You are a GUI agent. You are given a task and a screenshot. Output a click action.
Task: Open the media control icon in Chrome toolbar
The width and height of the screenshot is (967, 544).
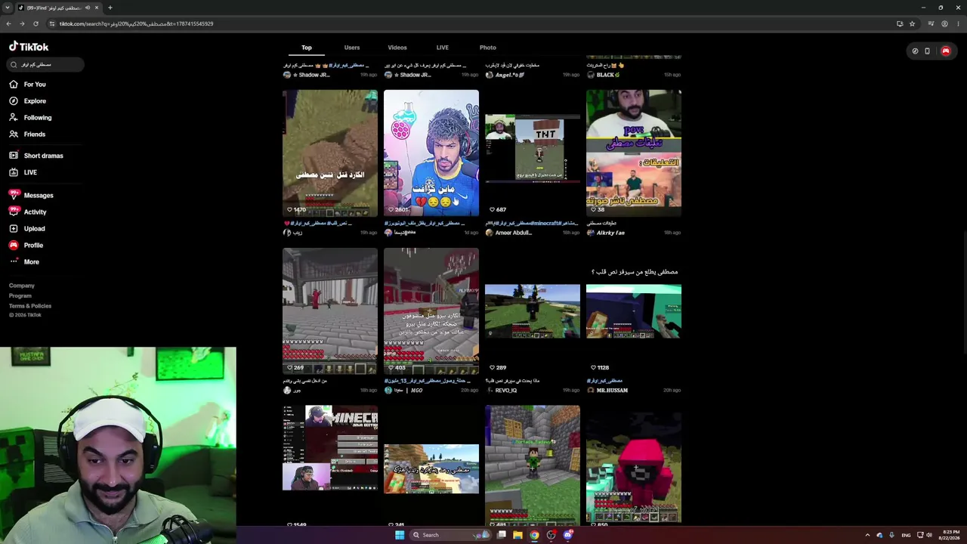tap(931, 23)
